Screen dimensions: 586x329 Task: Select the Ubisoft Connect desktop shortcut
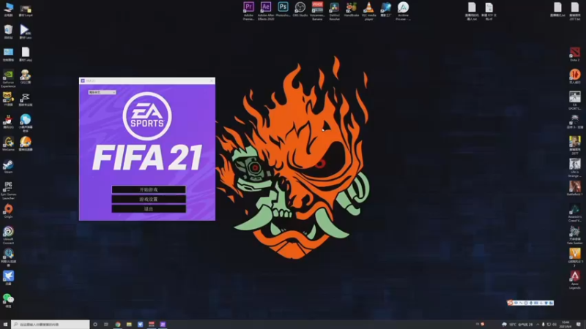tap(8, 235)
